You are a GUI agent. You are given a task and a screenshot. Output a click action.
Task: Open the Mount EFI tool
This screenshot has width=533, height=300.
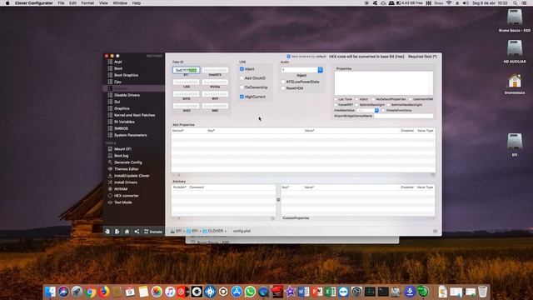click(122, 149)
